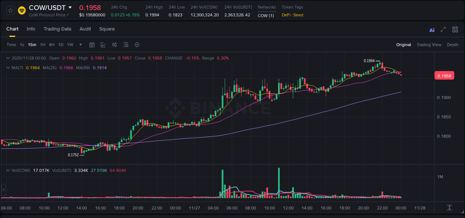Collapse the MA indicator row chevron
Viewport: 465px width, 218px height.
click(7, 67)
